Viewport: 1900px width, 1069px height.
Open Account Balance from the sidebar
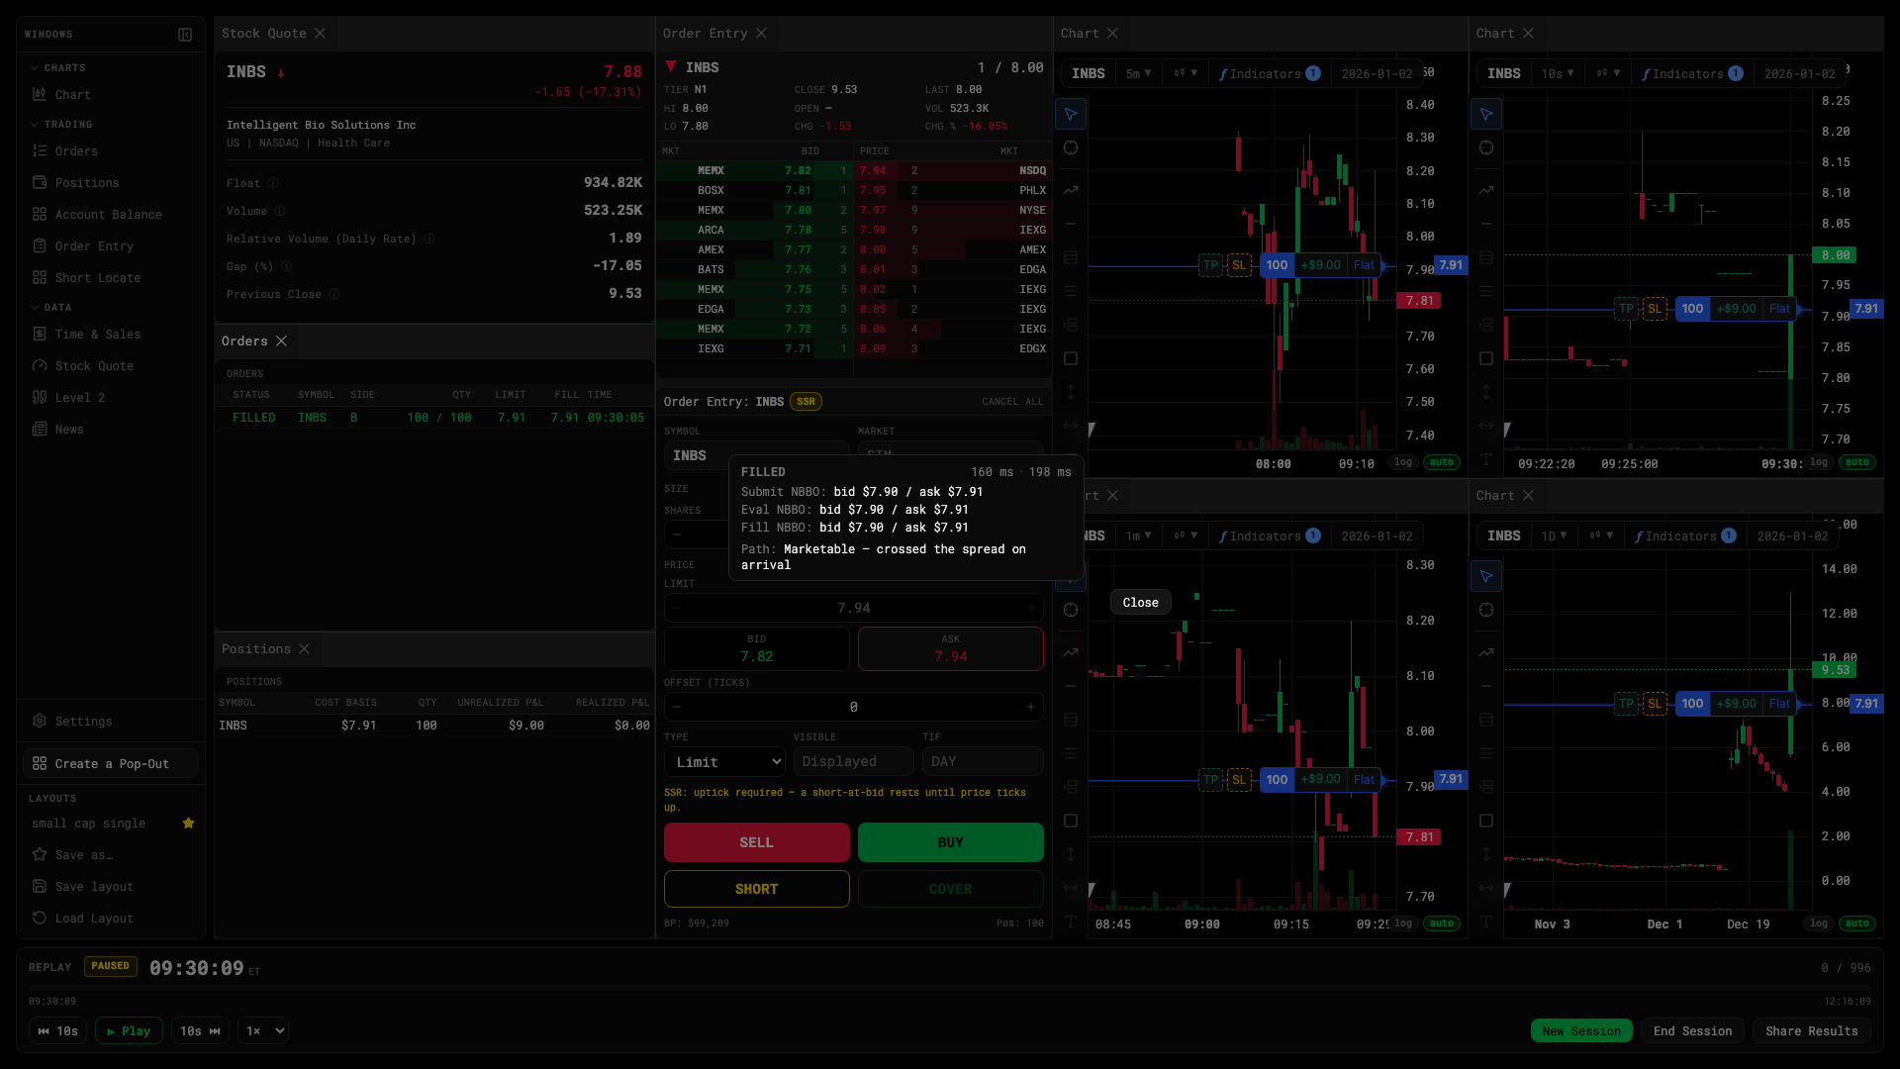point(109,215)
